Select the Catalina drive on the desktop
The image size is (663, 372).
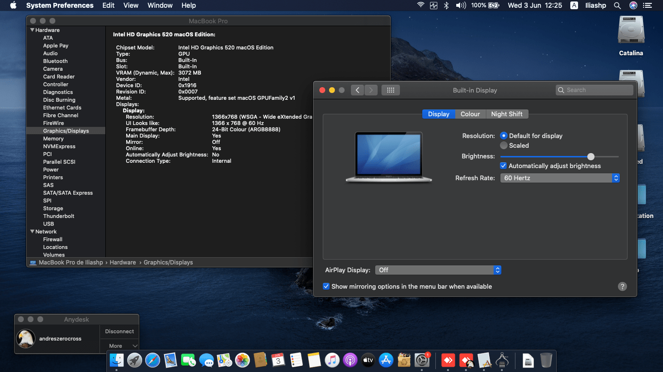[x=631, y=36]
